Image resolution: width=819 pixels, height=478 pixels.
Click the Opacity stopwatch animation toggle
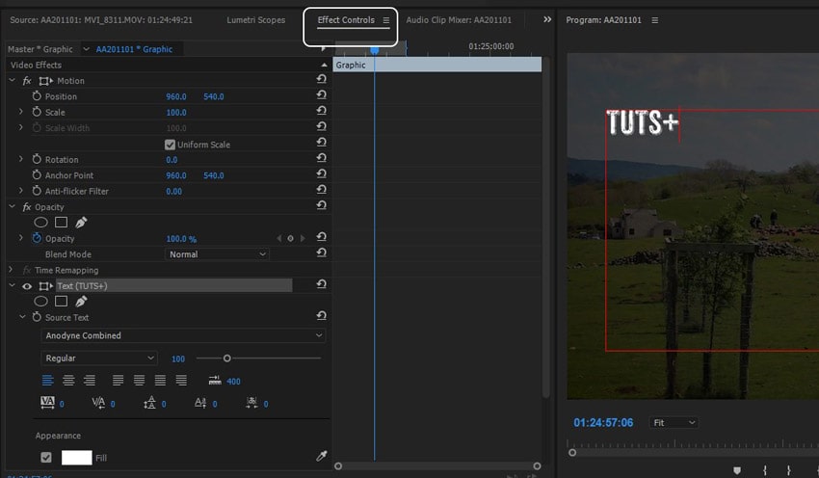click(38, 239)
